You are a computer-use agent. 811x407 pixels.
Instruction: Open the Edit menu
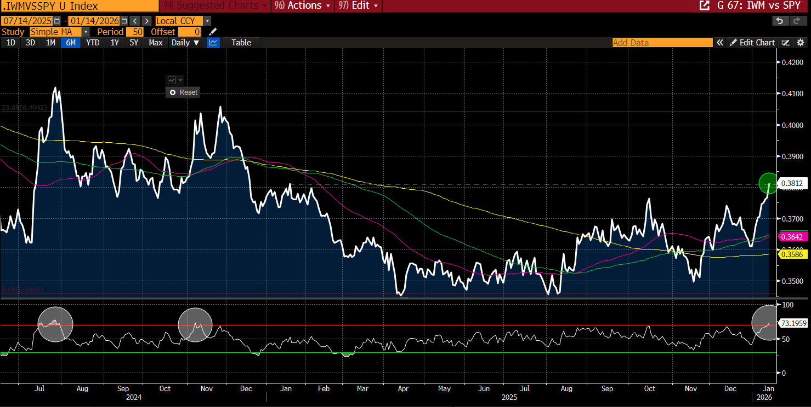pos(358,5)
